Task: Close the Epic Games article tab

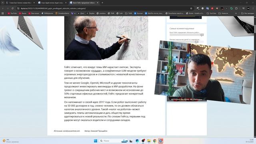Action: click(x=34, y=3)
